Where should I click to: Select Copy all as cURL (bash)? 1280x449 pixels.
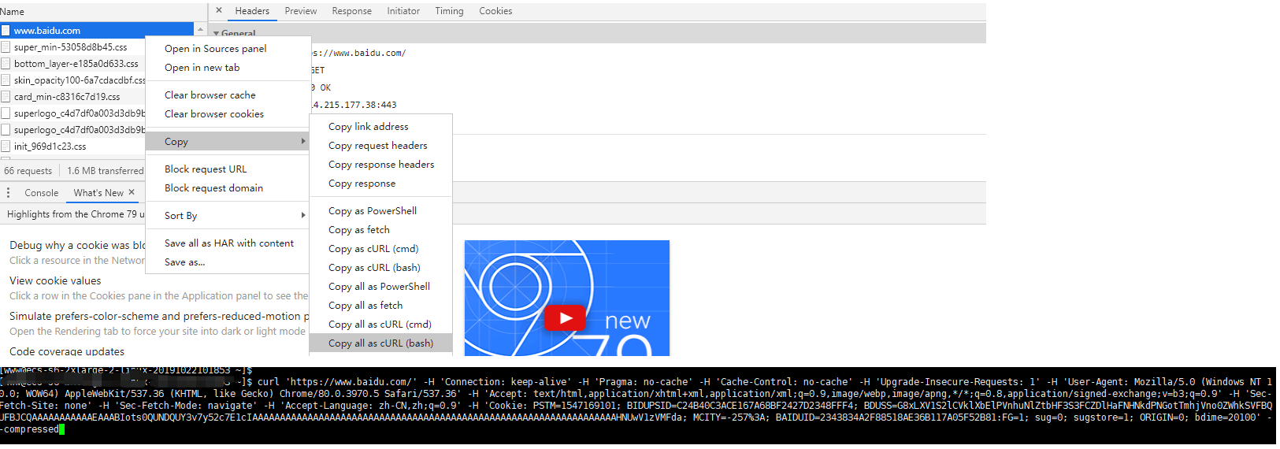tap(380, 343)
